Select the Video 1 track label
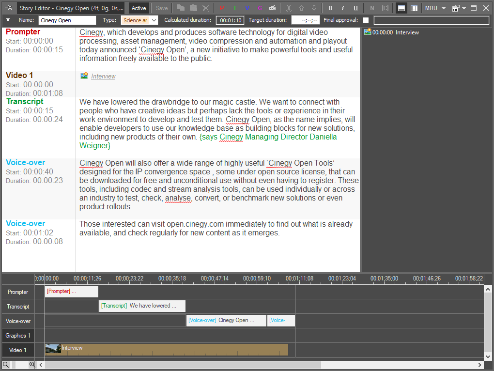 (x=18, y=350)
